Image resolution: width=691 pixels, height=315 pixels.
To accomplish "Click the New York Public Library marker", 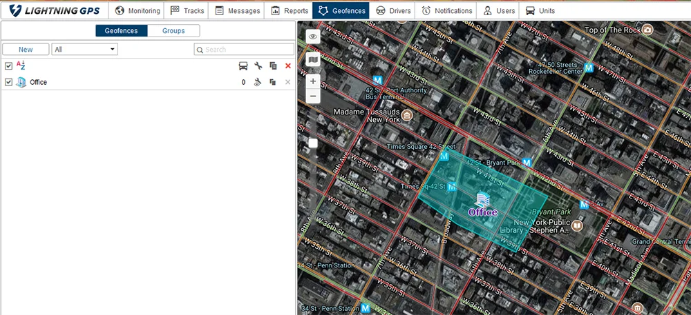I will pyautogui.click(x=577, y=226).
